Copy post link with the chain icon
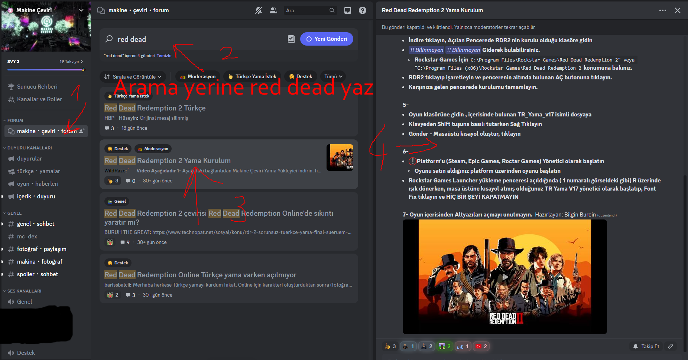This screenshot has width=688, height=360. tap(671, 346)
